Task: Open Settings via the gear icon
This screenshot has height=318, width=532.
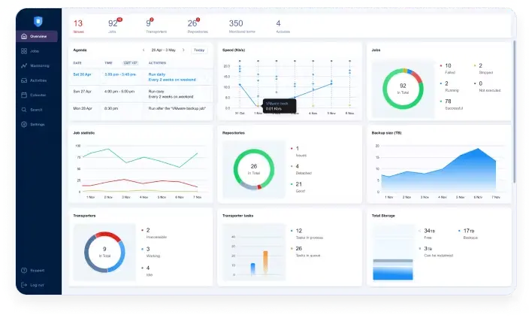Action: (x=24, y=124)
